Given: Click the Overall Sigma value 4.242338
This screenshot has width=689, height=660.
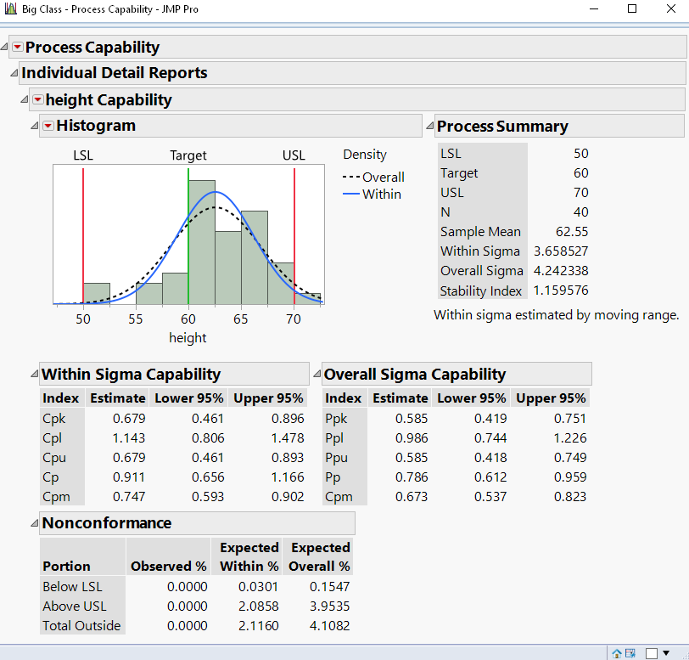Looking at the screenshot, I should pyautogui.click(x=561, y=271).
